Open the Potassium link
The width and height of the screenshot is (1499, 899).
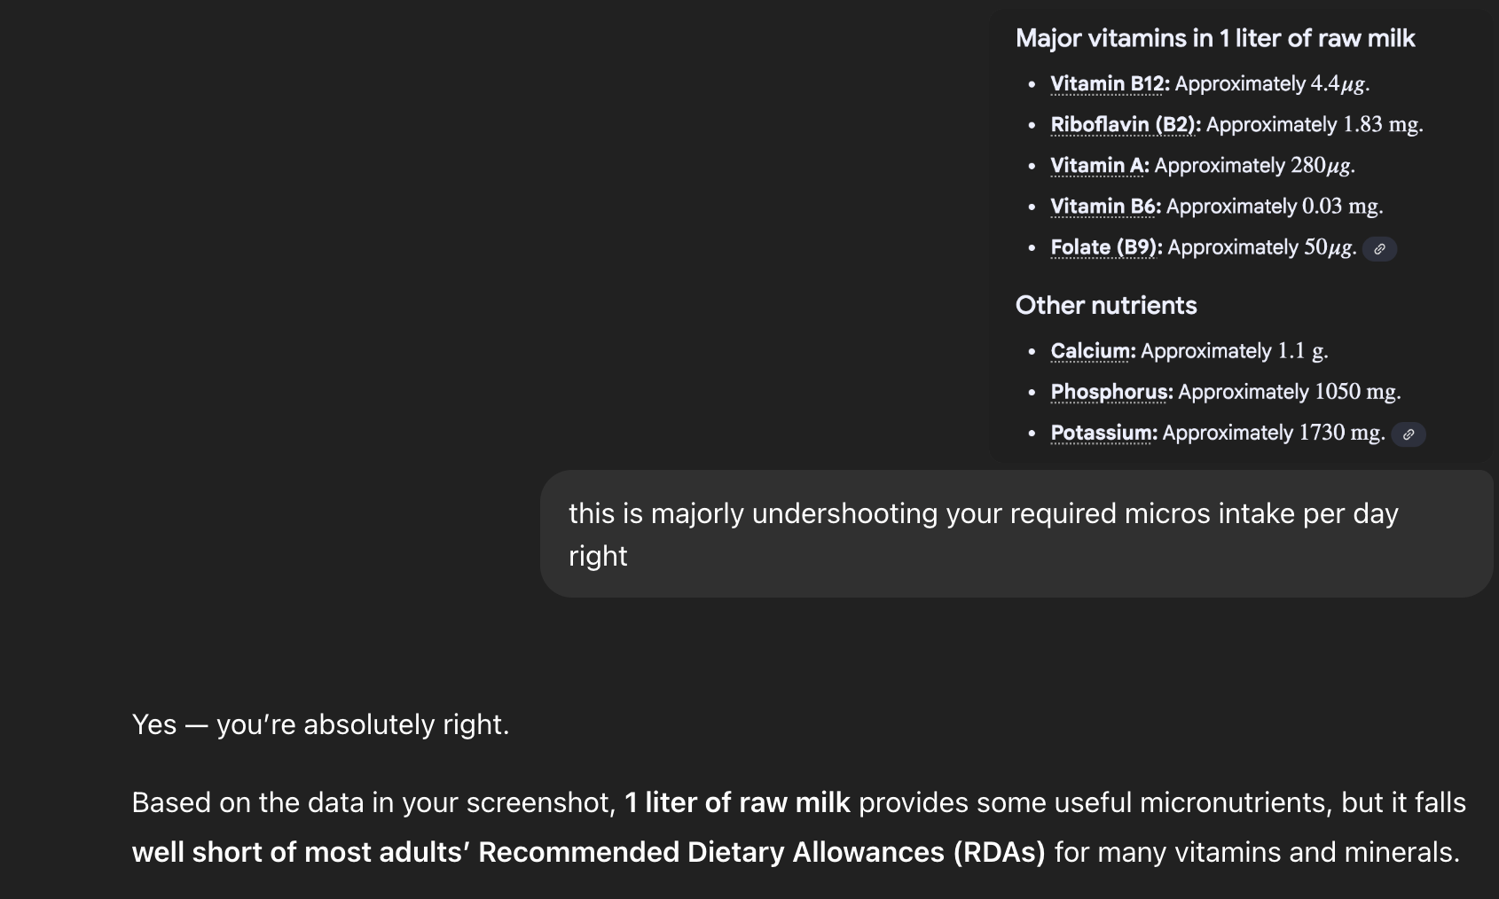click(x=1103, y=433)
